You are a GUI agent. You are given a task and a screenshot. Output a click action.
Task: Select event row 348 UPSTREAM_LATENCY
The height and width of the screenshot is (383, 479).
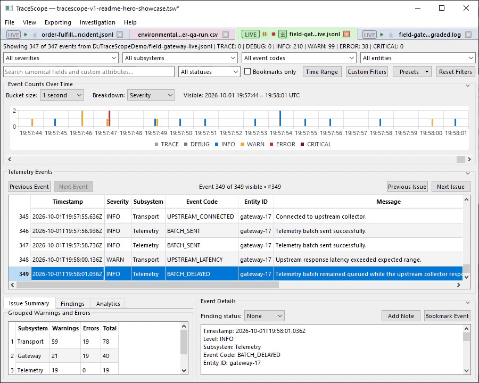click(x=235, y=260)
